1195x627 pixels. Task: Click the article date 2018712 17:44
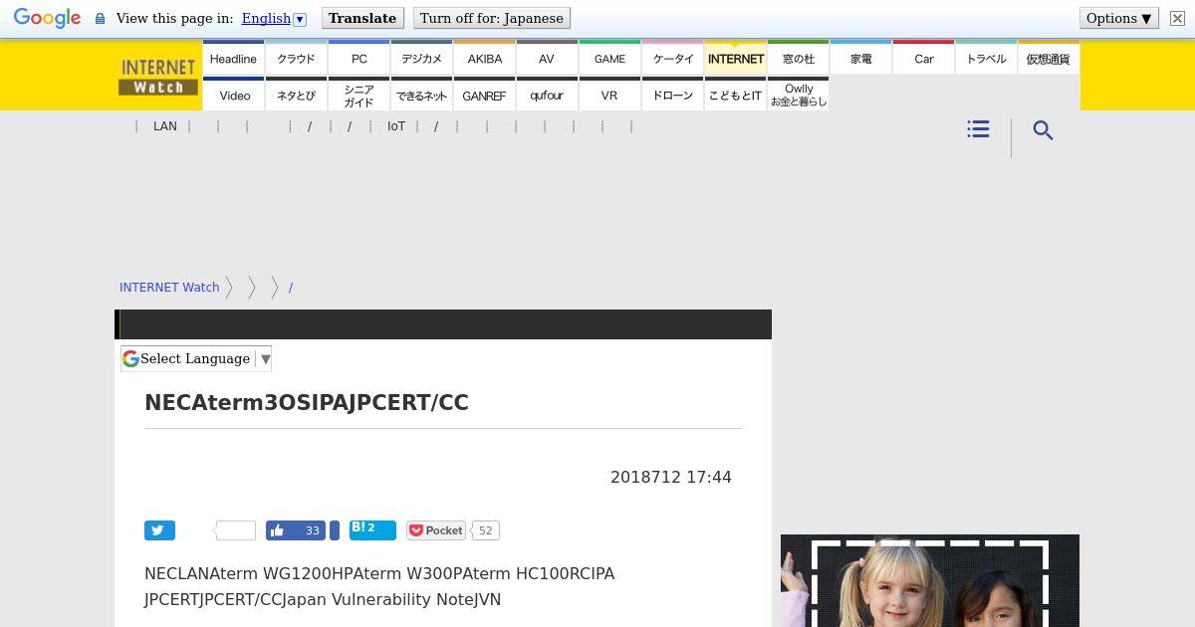(671, 477)
